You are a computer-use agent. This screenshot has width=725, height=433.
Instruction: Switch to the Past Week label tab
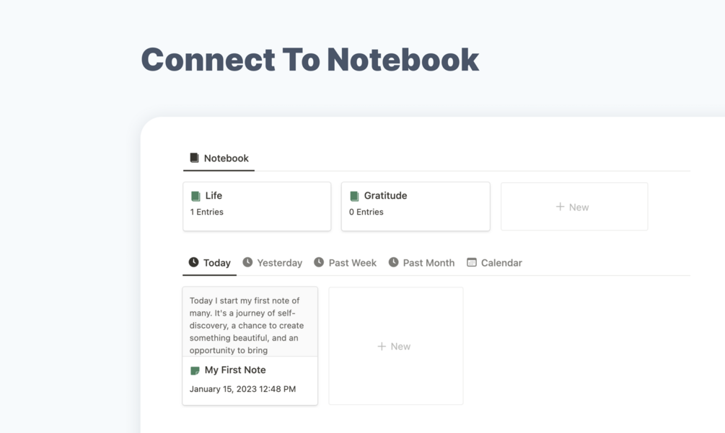point(352,263)
